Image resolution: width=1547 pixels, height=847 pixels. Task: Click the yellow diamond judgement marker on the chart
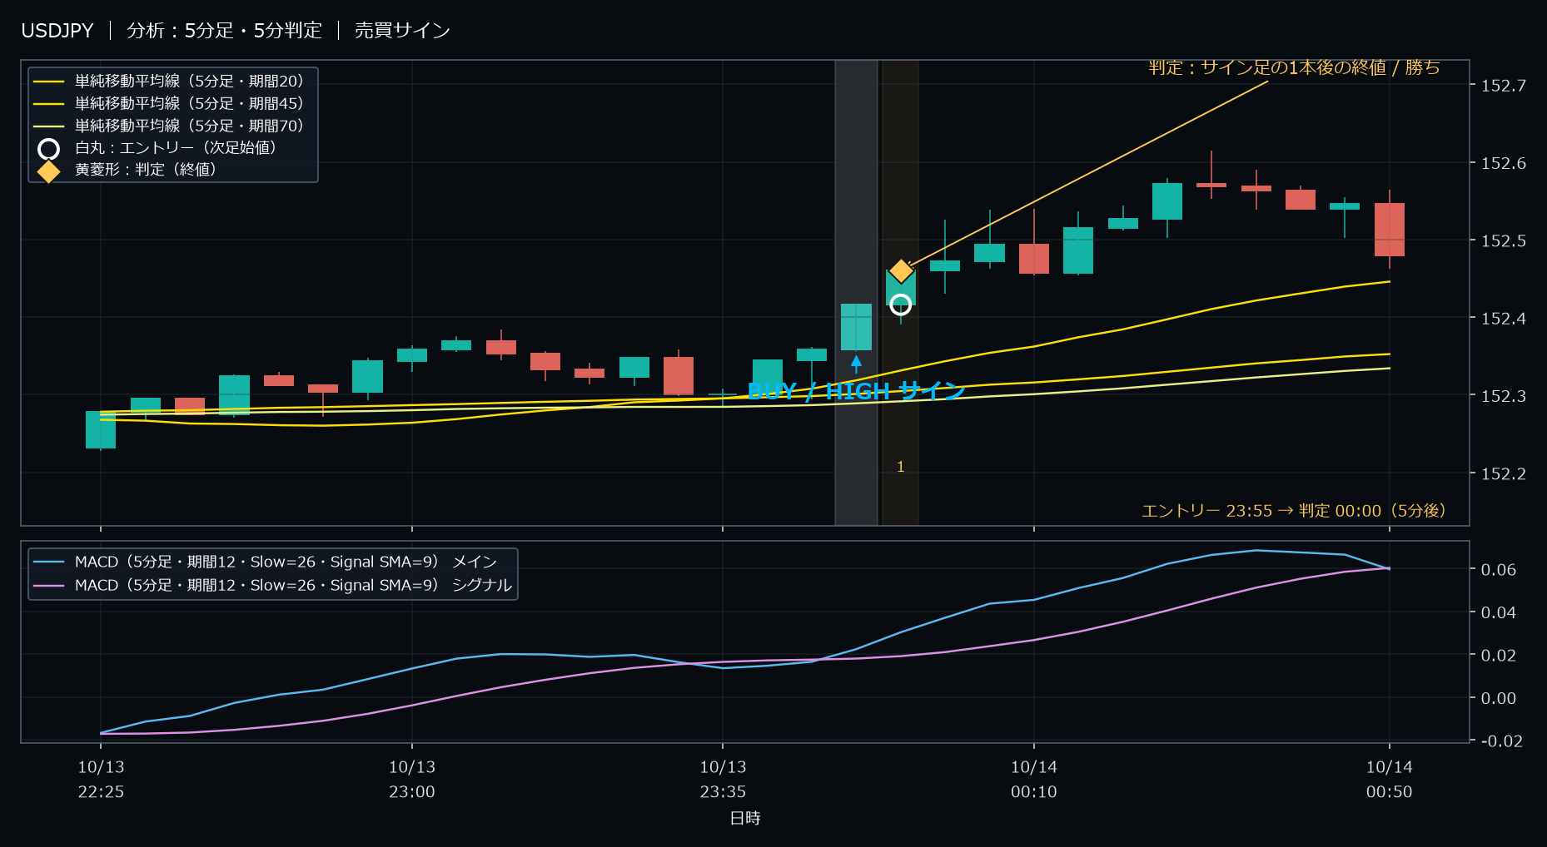pyautogui.click(x=901, y=271)
